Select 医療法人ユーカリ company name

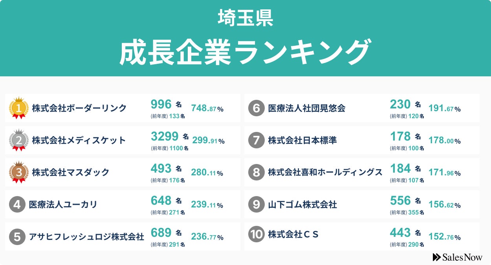[63, 204]
